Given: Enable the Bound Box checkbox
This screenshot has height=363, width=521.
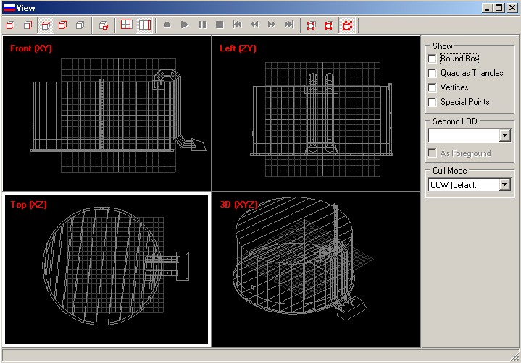Looking at the screenshot, I should 433,59.
